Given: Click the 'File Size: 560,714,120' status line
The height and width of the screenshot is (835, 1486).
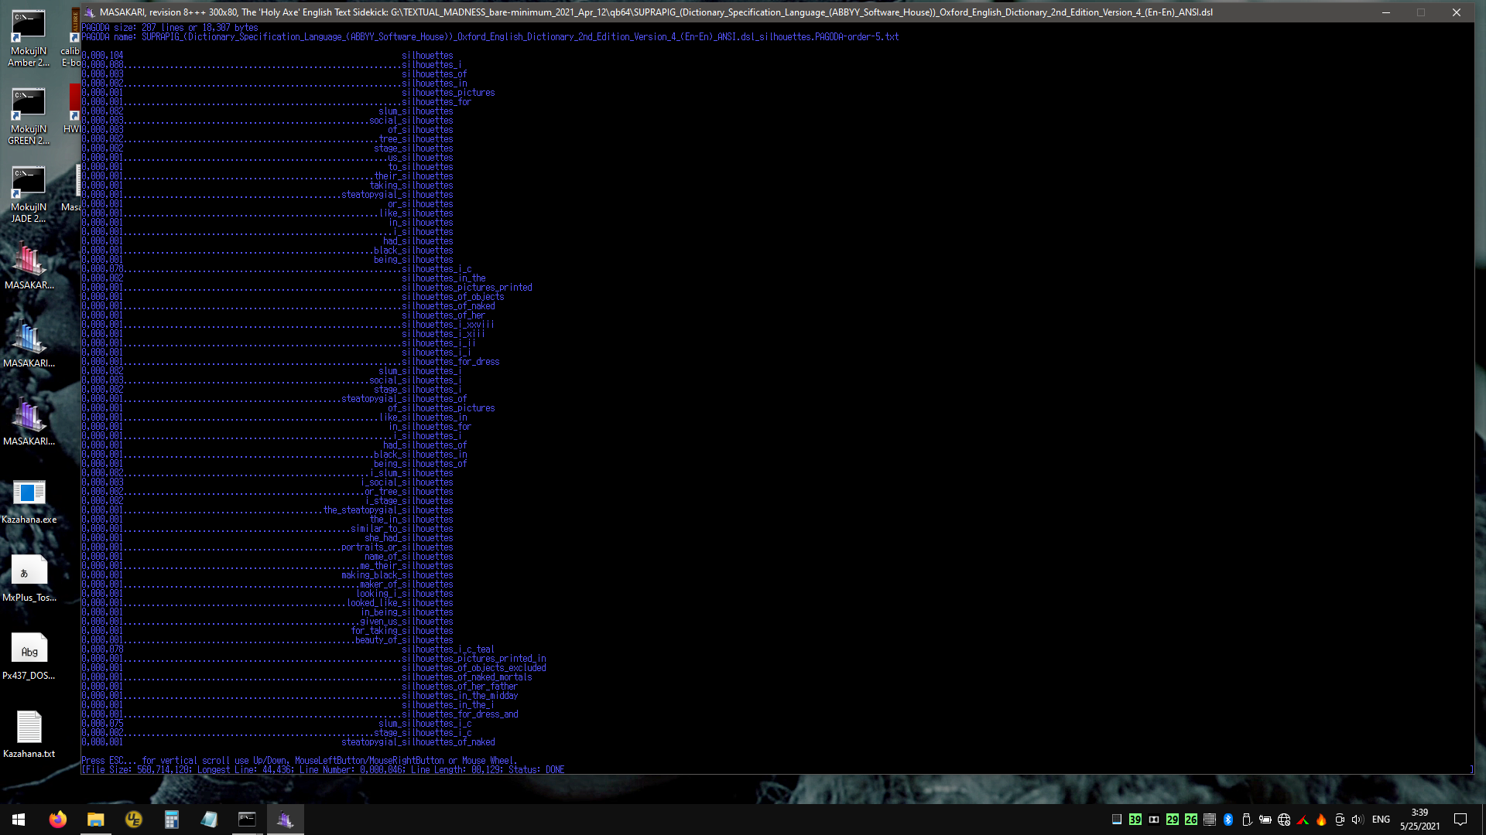Looking at the screenshot, I should pos(323,769).
